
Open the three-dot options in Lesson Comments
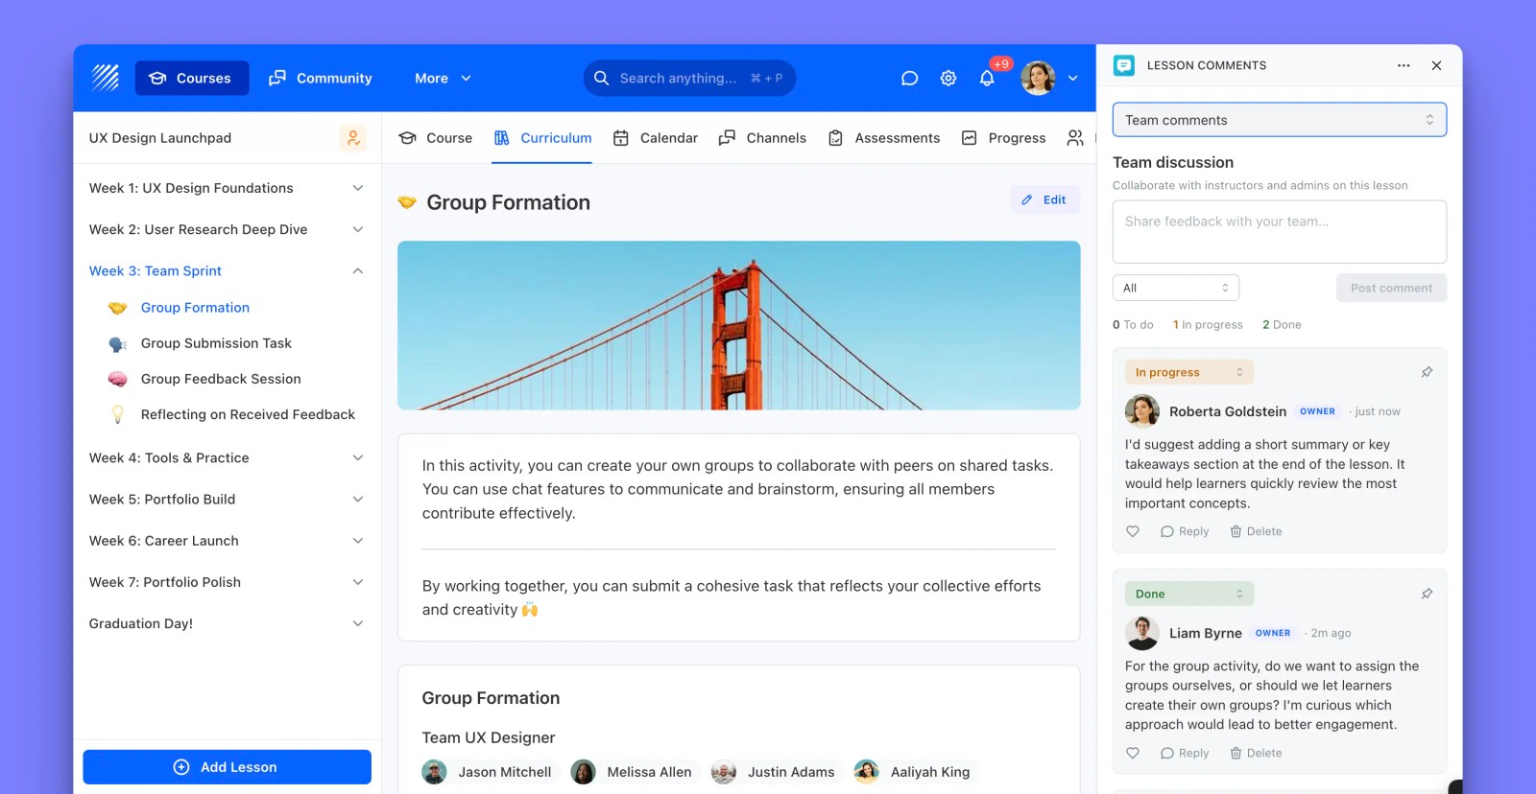[x=1404, y=65]
